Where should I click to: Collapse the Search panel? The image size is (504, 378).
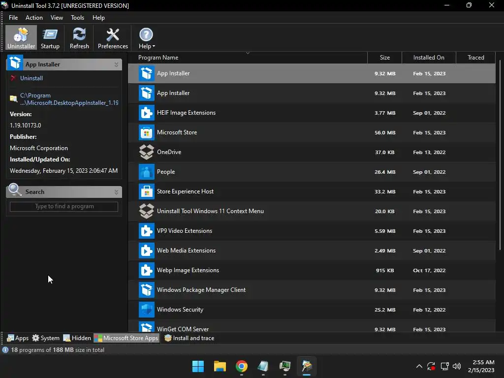click(x=116, y=192)
